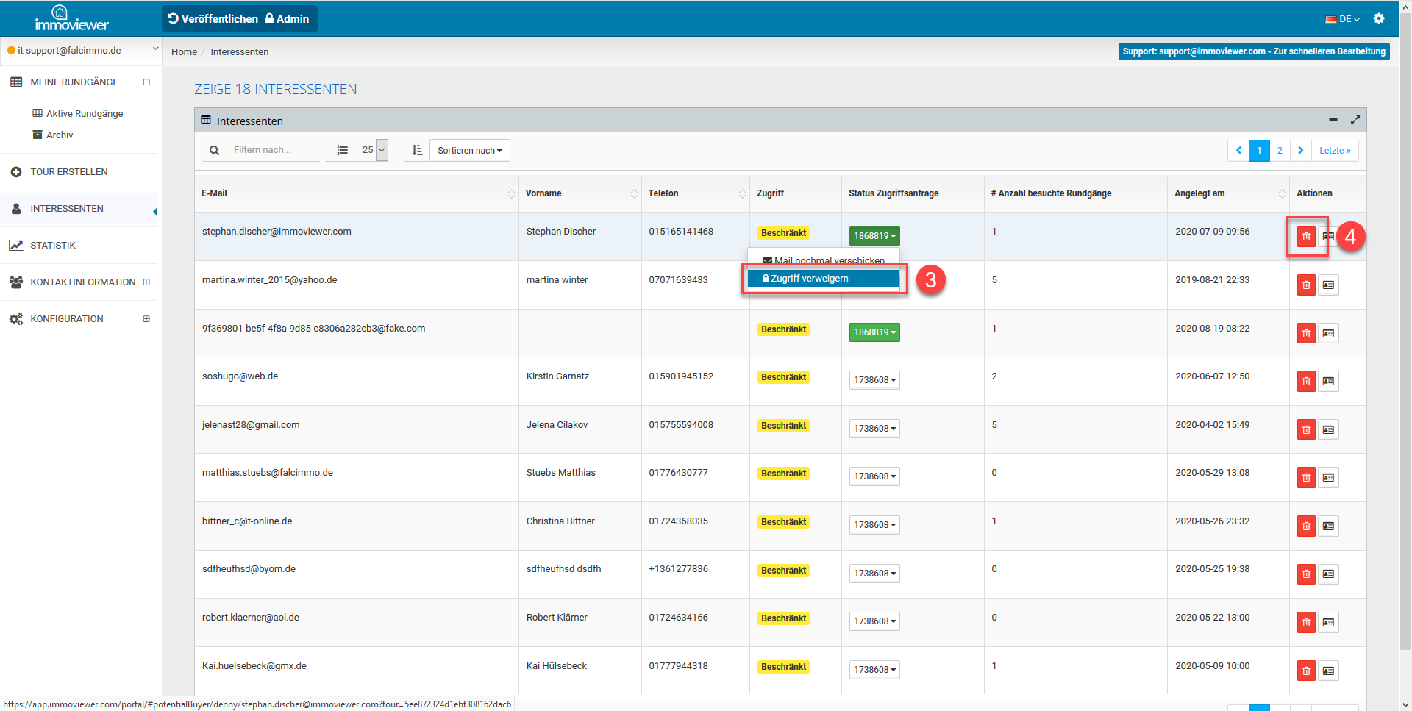The height and width of the screenshot is (711, 1412).
Task: Expand the Kontaktinformation sidebar section
Action: [146, 282]
